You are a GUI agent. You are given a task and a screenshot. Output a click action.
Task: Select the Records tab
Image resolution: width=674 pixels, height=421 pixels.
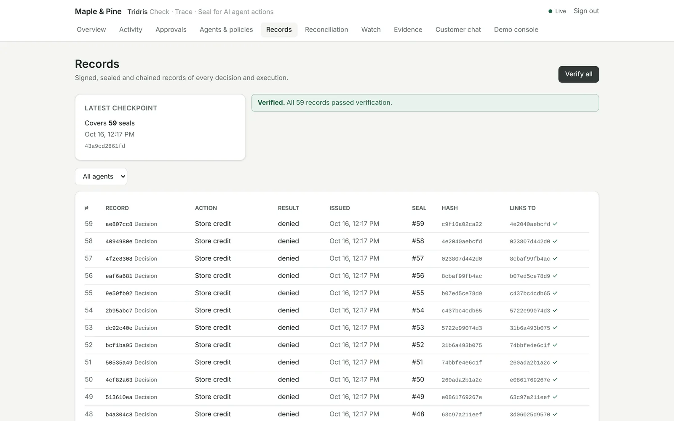pos(279,29)
